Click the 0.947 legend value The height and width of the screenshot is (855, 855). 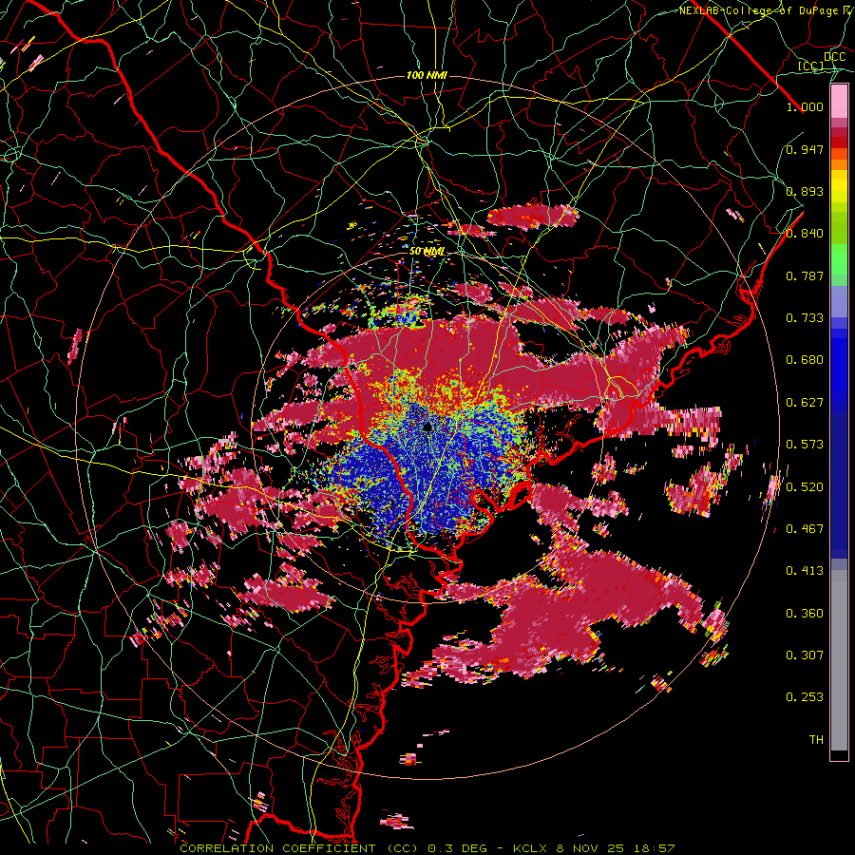click(x=805, y=149)
